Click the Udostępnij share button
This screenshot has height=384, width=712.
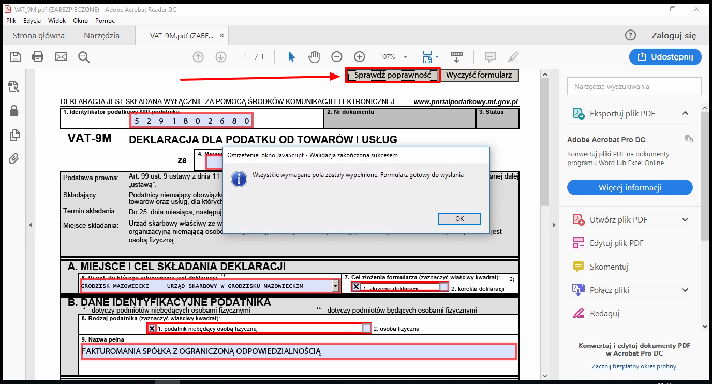665,56
